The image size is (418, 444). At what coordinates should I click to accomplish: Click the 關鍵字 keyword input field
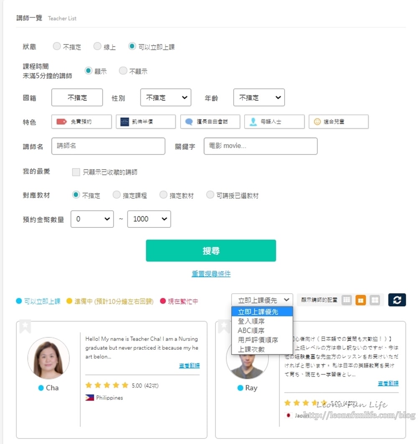(x=260, y=146)
